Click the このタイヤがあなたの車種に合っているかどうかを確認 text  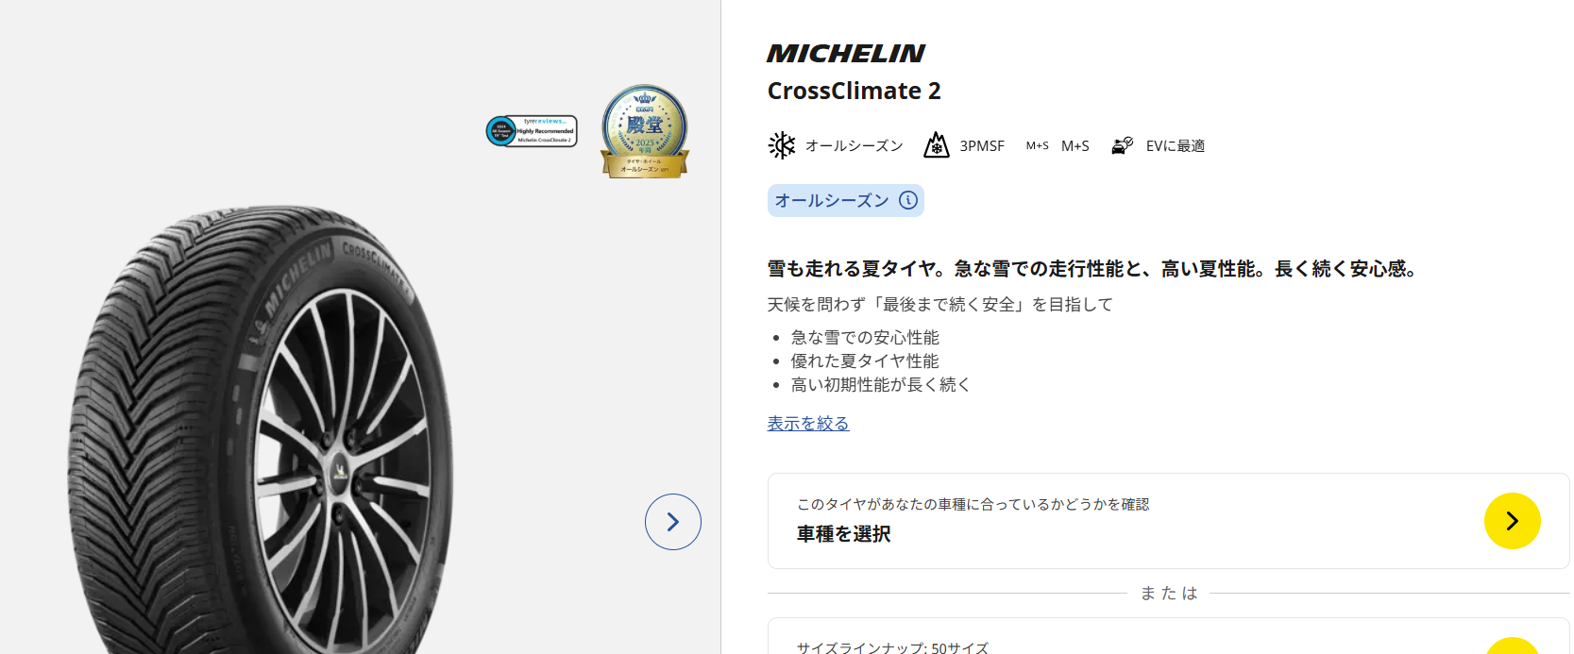[973, 504]
